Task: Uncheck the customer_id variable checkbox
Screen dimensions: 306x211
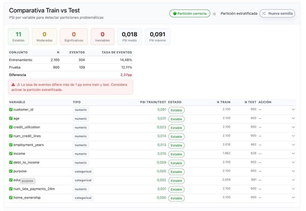Action: point(11,109)
